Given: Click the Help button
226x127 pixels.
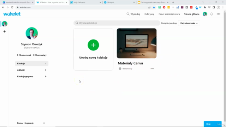Looking at the screenshot, I should click(213, 124).
